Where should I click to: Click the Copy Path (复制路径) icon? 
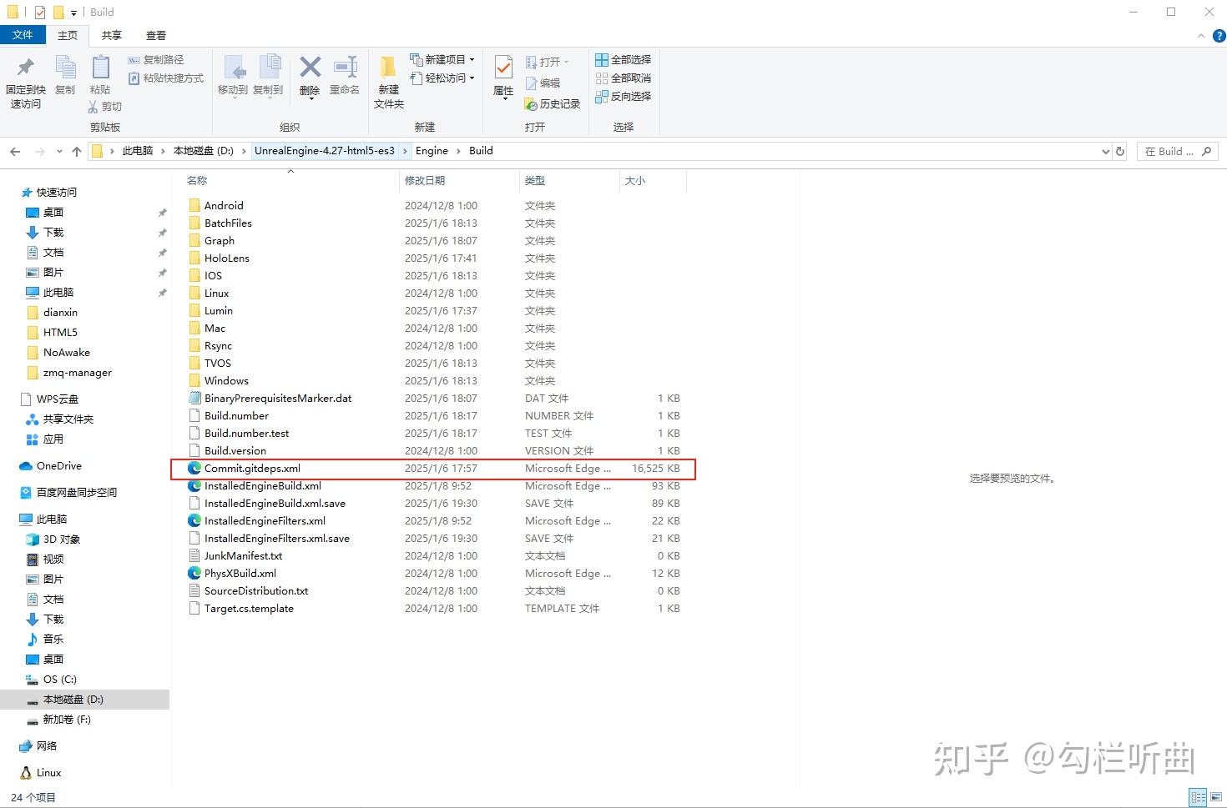click(159, 59)
